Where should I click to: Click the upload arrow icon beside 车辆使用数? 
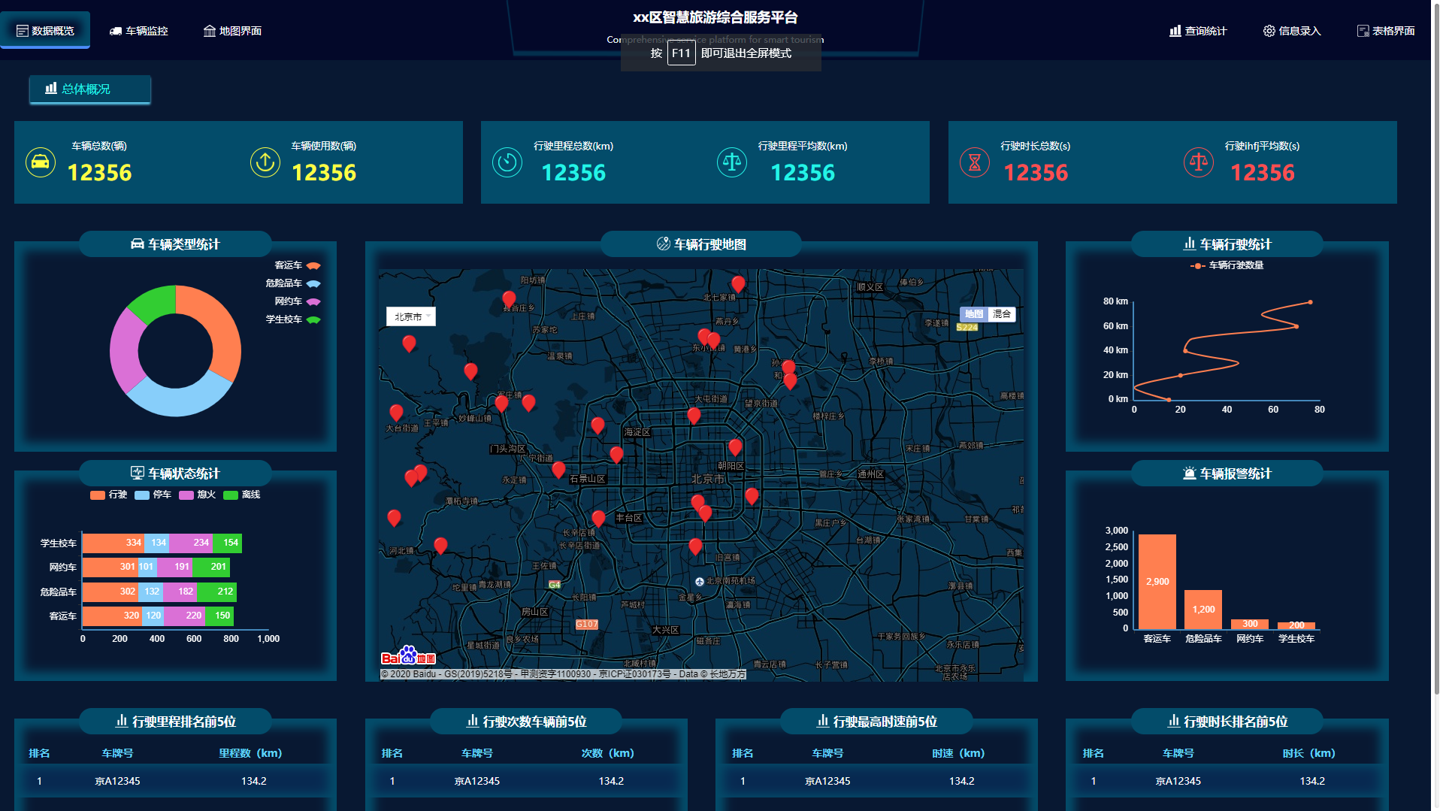(265, 162)
